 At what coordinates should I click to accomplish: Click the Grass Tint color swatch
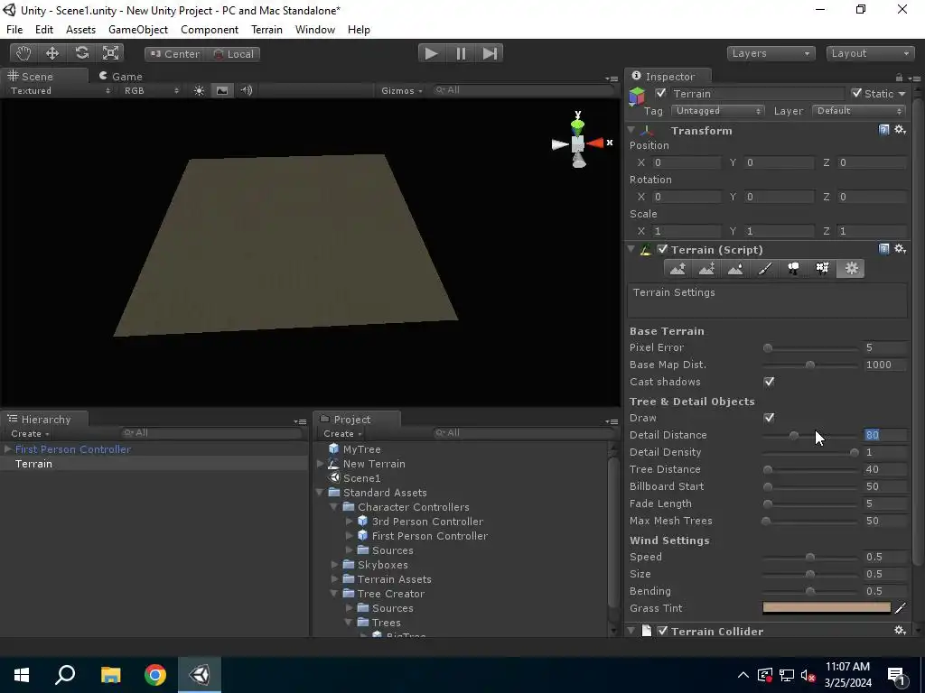point(827,607)
